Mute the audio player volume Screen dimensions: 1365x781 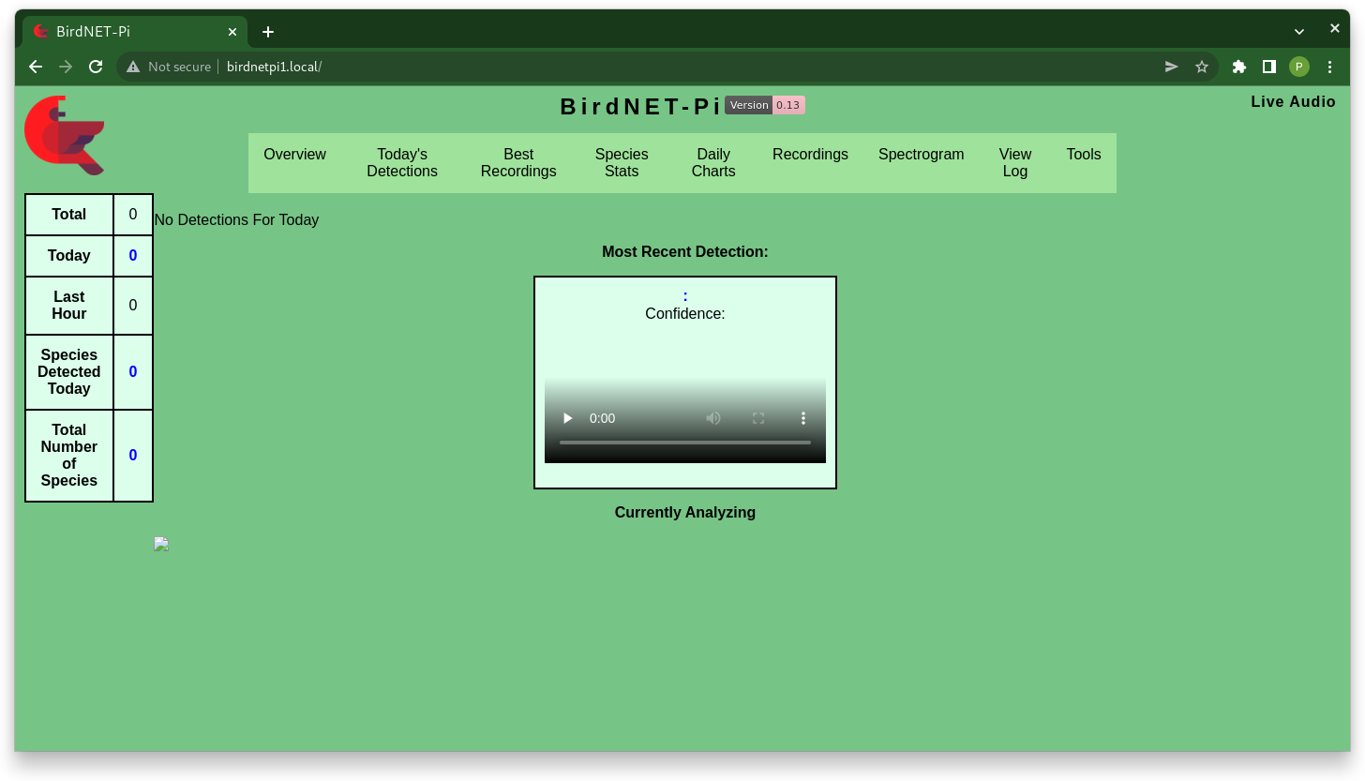(x=713, y=418)
